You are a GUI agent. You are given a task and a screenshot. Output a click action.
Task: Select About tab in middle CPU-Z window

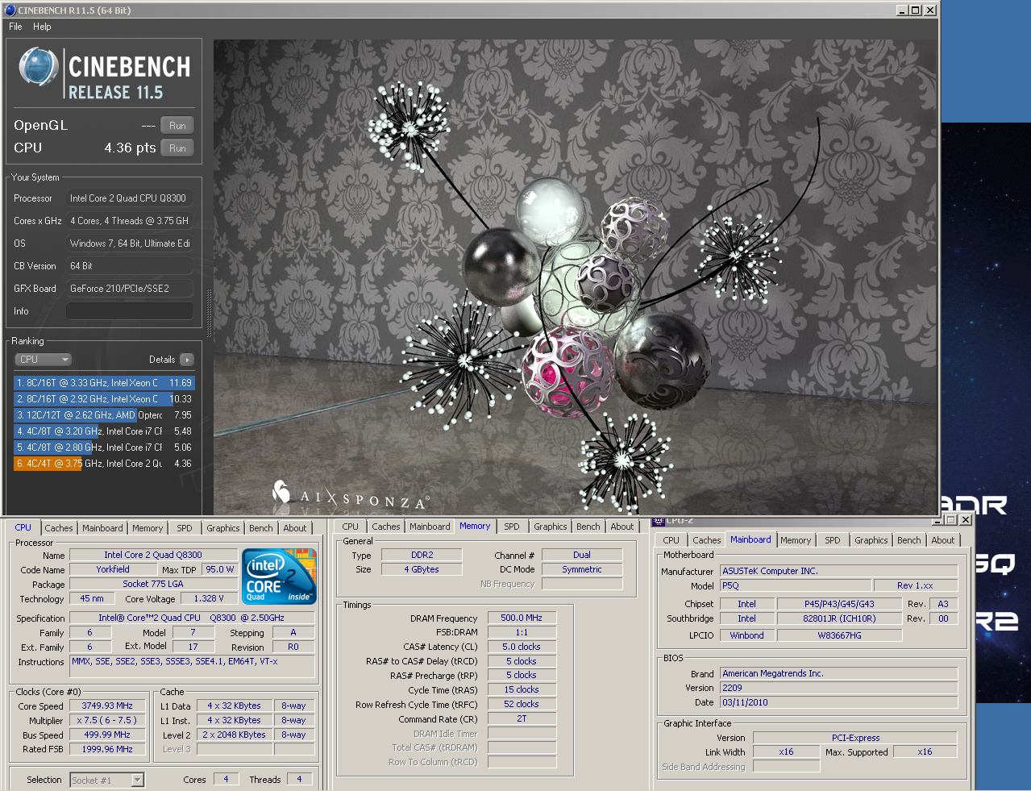point(622,527)
